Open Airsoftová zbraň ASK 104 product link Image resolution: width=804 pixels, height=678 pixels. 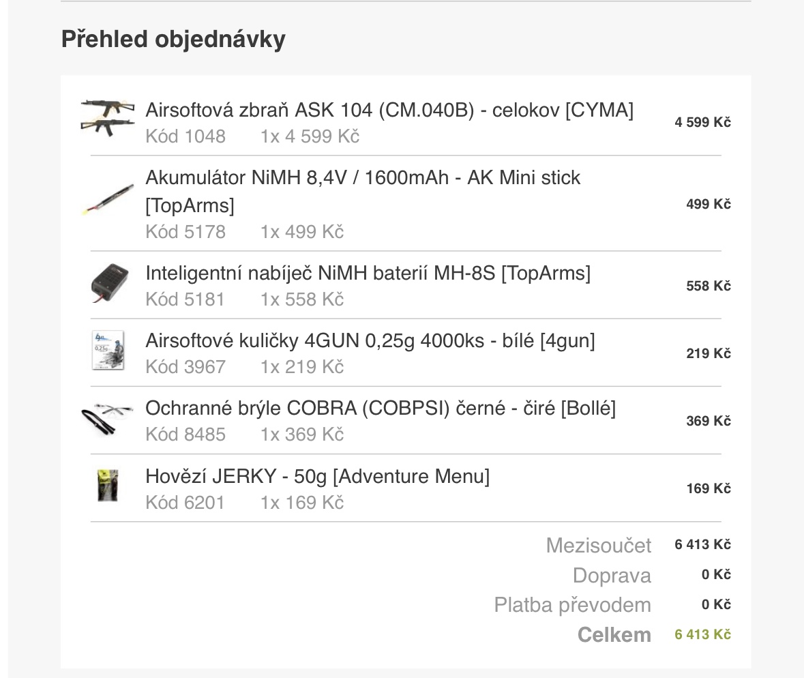[389, 110]
